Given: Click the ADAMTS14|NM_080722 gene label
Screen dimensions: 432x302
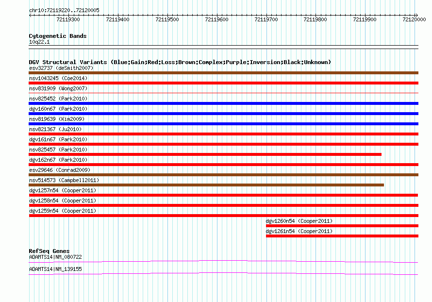Looking at the screenshot, I should coord(55,257).
